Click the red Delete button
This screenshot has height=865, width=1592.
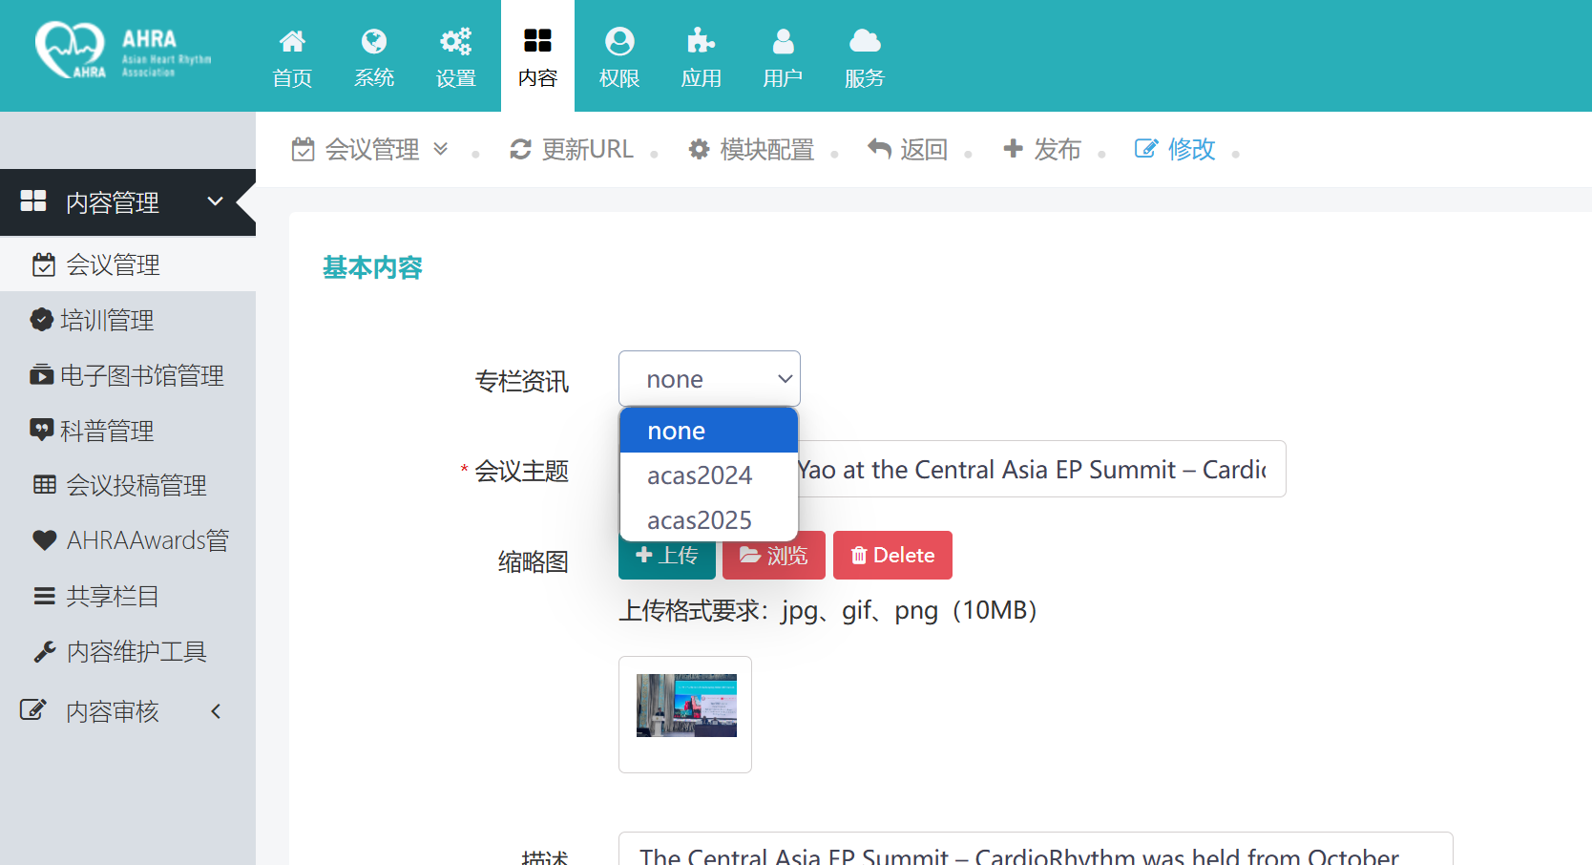(892, 556)
